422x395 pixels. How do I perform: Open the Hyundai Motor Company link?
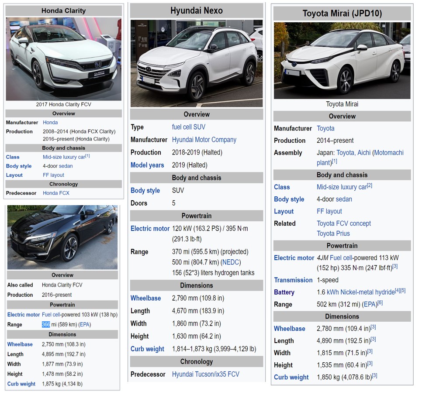204,140
